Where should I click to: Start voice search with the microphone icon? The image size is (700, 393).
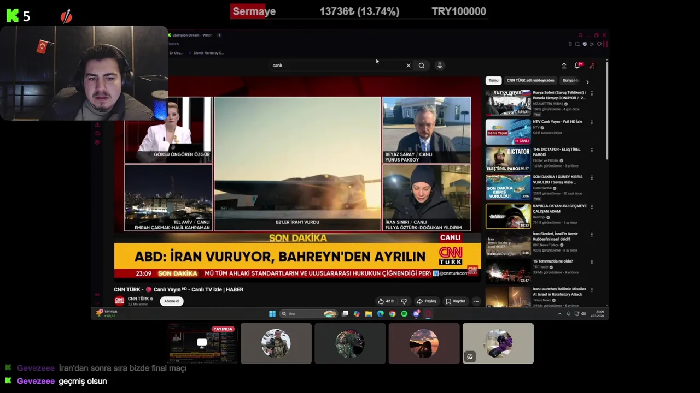click(440, 65)
